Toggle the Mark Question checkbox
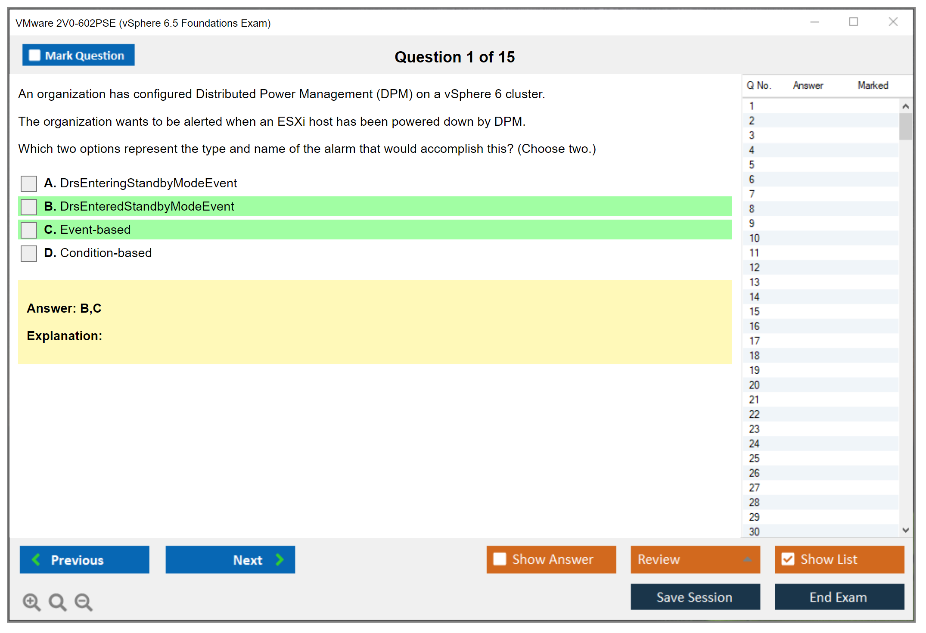 [34, 56]
